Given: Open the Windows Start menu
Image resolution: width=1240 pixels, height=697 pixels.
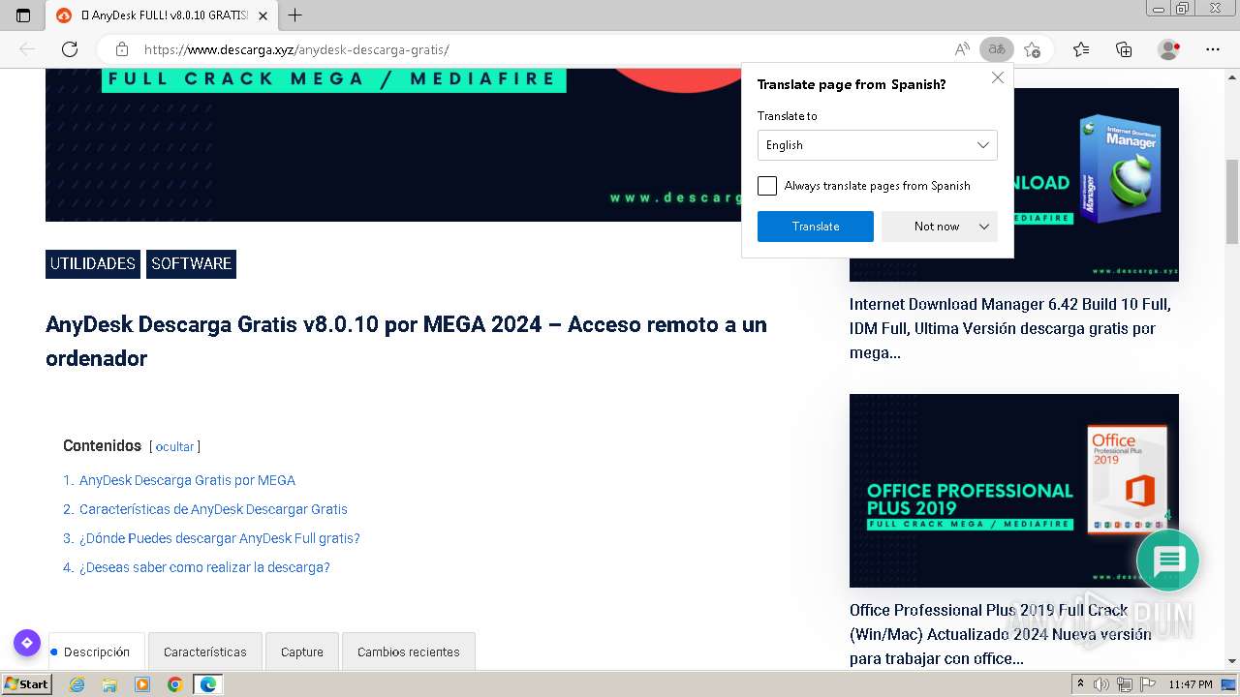Looking at the screenshot, I should point(27,684).
